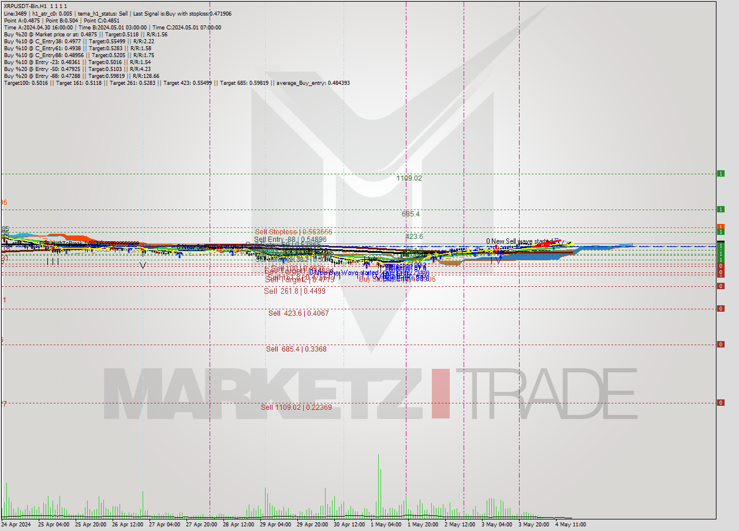The image size is (739, 531).
Task: Click the '27 Apr 04:00' time axis label
Action: pos(165,525)
